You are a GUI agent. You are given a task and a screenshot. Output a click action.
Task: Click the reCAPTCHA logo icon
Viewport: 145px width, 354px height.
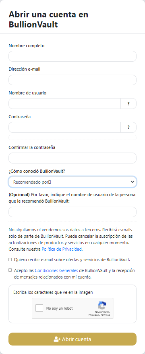click(102, 306)
